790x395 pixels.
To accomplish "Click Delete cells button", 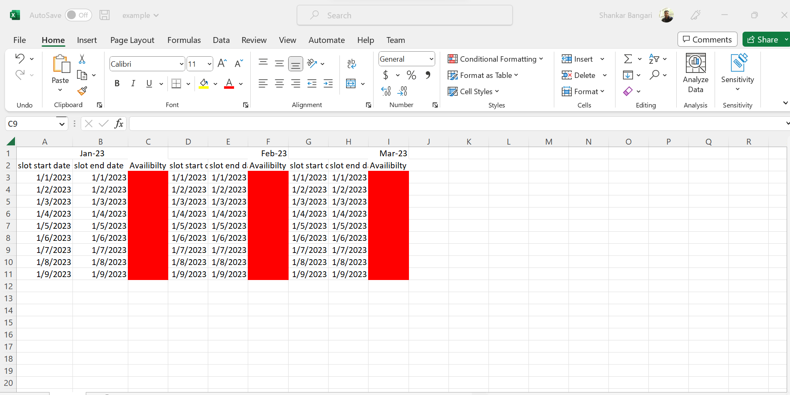I will [x=579, y=75].
